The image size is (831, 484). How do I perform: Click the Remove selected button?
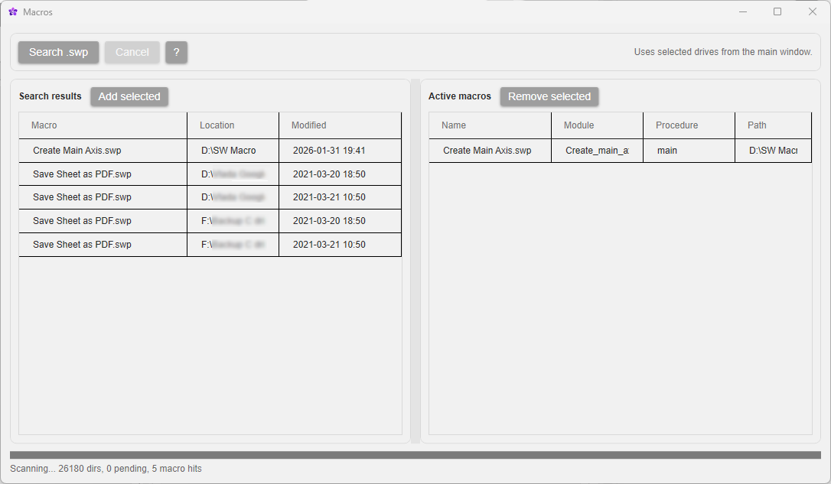coord(549,96)
